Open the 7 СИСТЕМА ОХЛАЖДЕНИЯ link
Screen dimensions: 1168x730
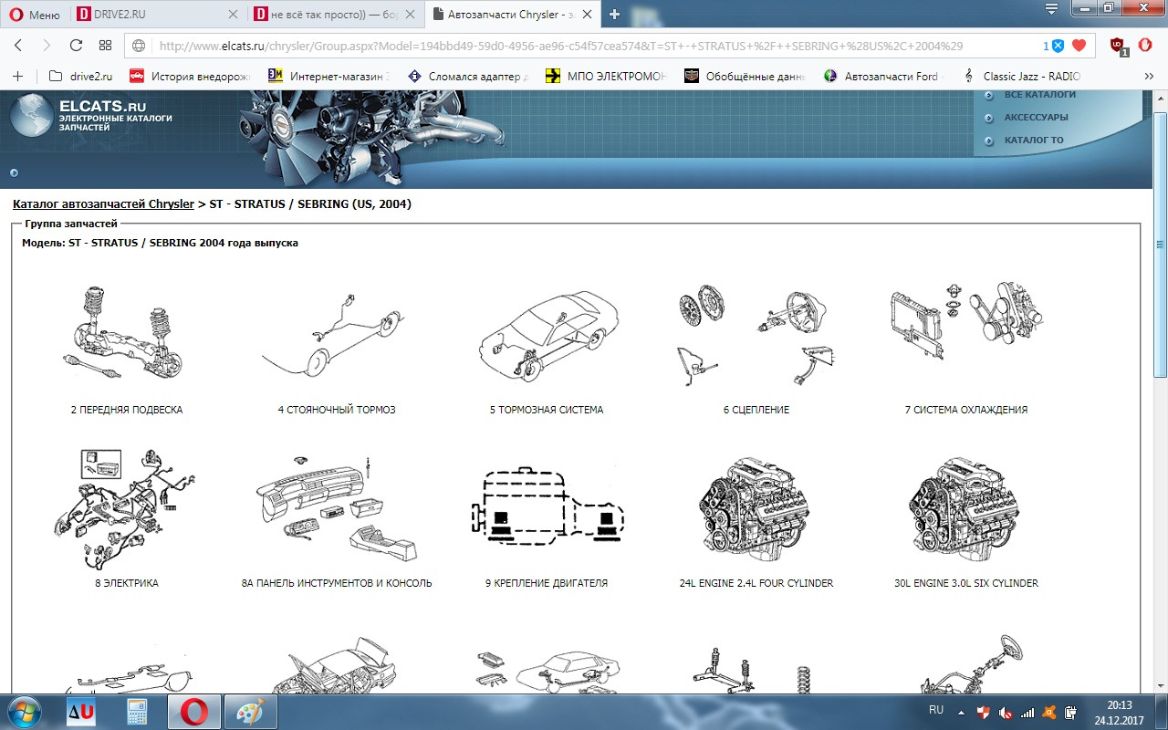click(966, 410)
